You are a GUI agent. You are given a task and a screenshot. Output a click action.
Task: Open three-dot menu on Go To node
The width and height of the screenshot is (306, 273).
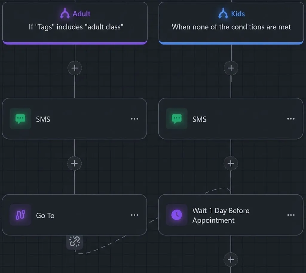pyautogui.click(x=134, y=215)
